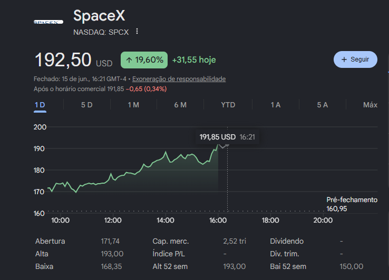Click the Índice P/L label
The width and height of the screenshot is (389, 280).
(169, 254)
